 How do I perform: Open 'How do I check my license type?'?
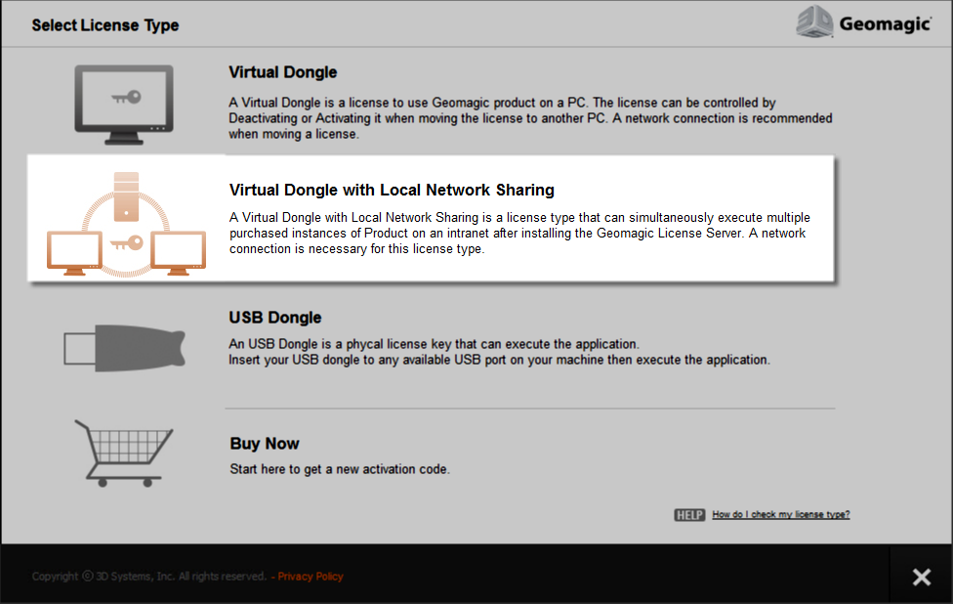781,514
